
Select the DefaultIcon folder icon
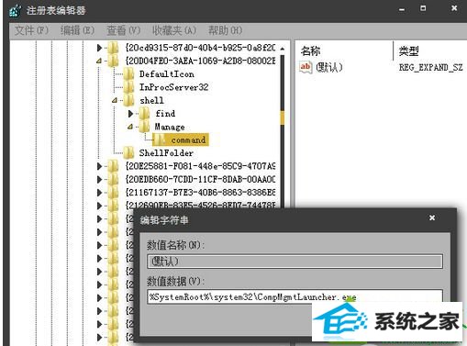pos(128,74)
